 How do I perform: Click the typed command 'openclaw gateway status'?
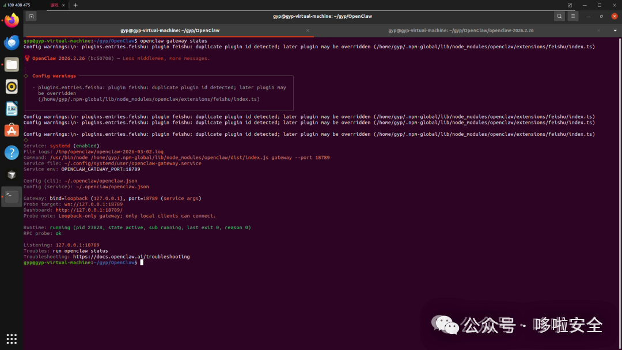coord(173,41)
